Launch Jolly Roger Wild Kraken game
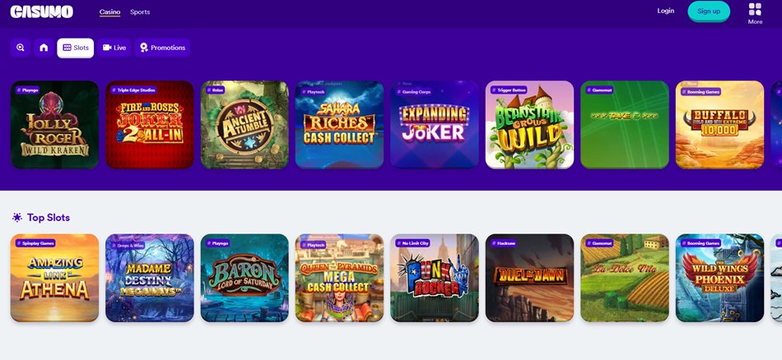Screen dimensions: 782x360 pos(55,125)
